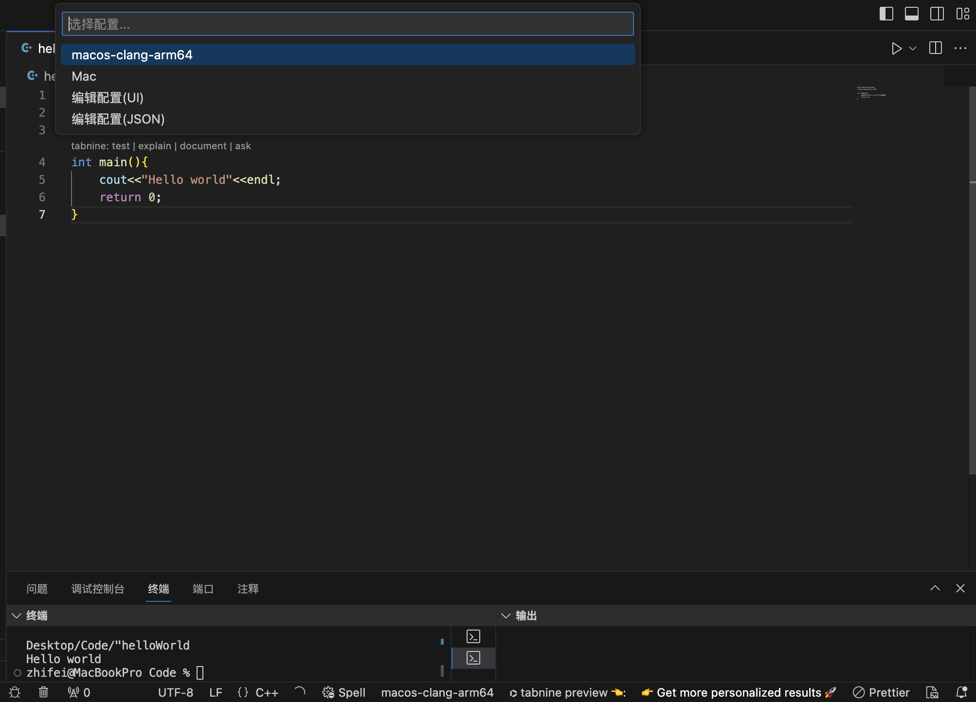Image resolution: width=976 pixels, height=702 pixels.
Task: Switch to 终端 panel tab
Action: tap(159, 589)
